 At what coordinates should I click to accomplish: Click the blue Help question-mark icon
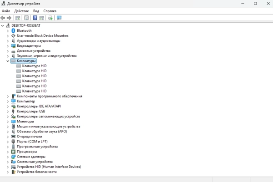(x=35, y=18)
